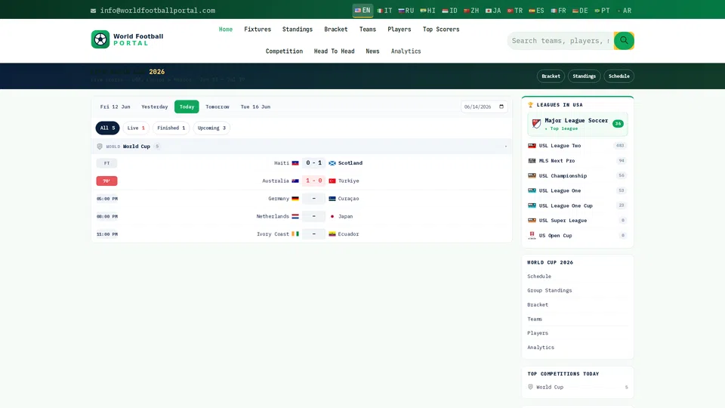
Task: Go to Top Scorers page
Action: (441, 29)
